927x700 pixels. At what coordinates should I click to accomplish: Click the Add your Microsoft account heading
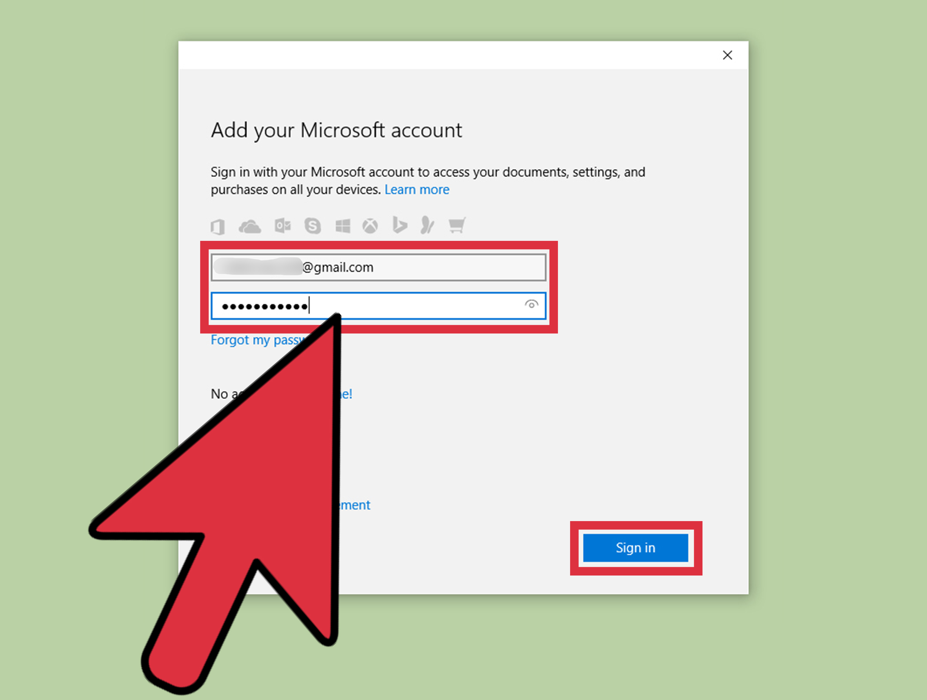[337, 131]
